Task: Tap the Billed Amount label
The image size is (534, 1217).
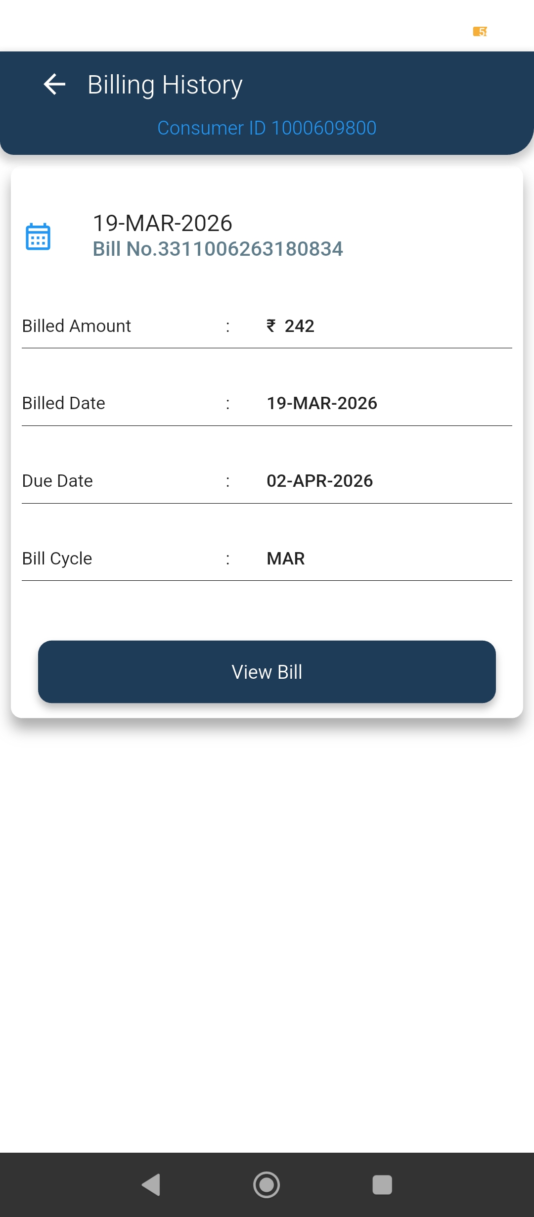Action: point(77,326)
